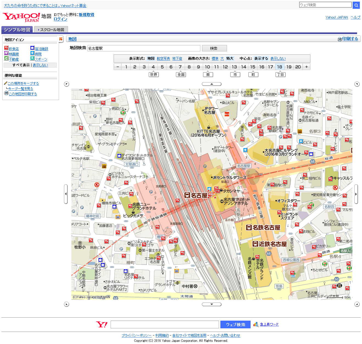Collapse the sidebar with the orange arrow icon

pos(61,39)
